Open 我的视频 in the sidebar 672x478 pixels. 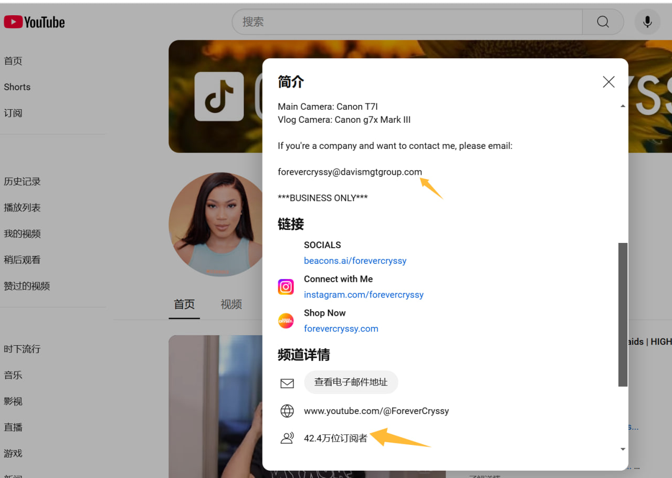22,234
